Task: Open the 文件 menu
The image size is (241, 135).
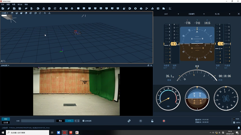Action: coord(3,4)
